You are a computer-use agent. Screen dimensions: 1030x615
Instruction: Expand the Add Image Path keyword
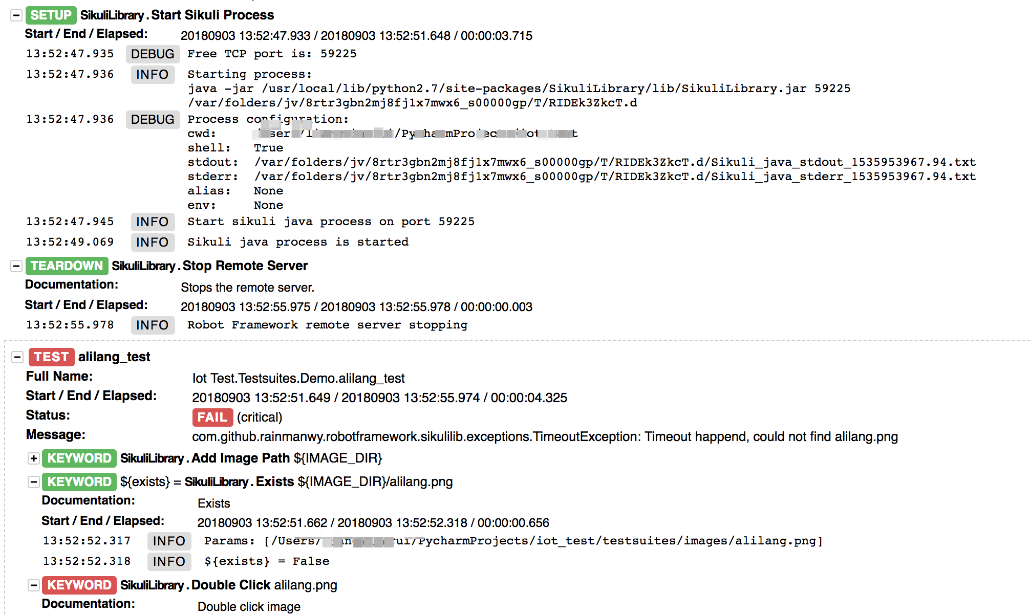pos(34,458)
